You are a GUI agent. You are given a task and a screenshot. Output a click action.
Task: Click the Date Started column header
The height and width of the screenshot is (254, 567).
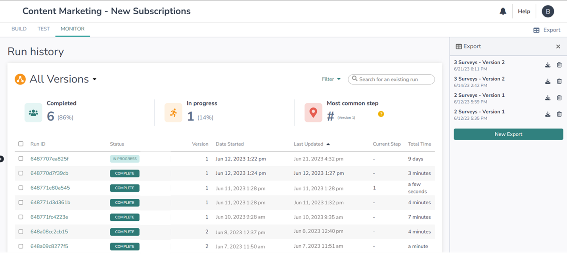[x=230, y=144]
